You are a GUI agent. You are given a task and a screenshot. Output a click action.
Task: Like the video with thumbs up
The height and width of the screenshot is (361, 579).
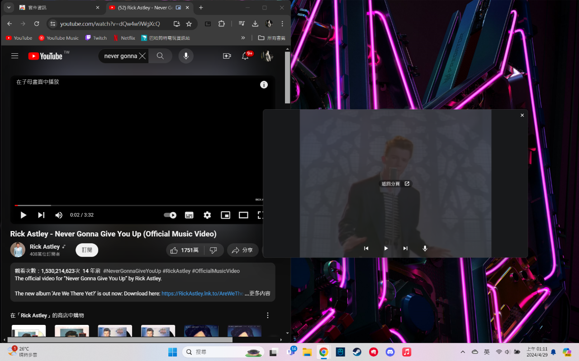point(185,250)
